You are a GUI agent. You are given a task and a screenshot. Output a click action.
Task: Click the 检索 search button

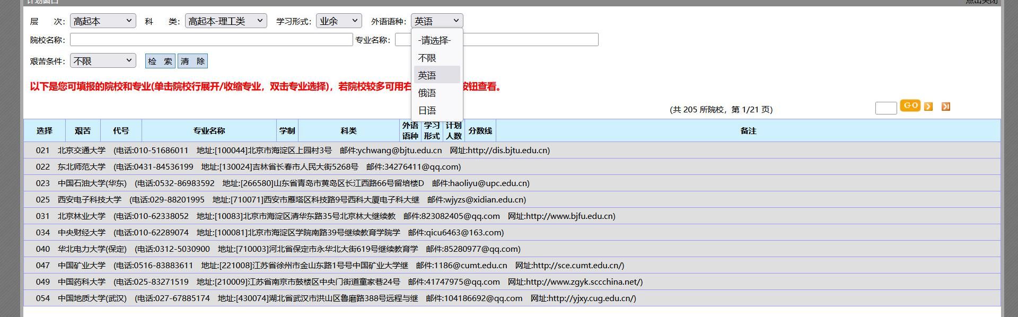[x=160, y=61]
